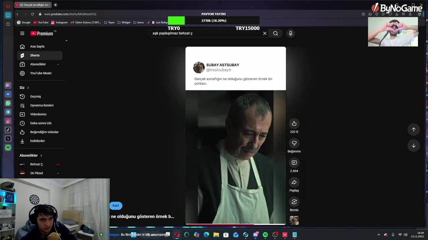Open Telegram in the Opera sidebar
Image resolution: width=428 pixels, height=240 pixels.
(8, 112)
